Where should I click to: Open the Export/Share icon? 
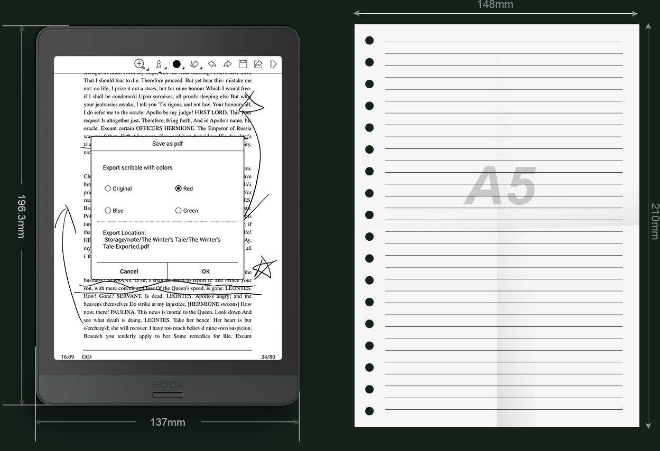pyautogui.click(x=258, y=64)
